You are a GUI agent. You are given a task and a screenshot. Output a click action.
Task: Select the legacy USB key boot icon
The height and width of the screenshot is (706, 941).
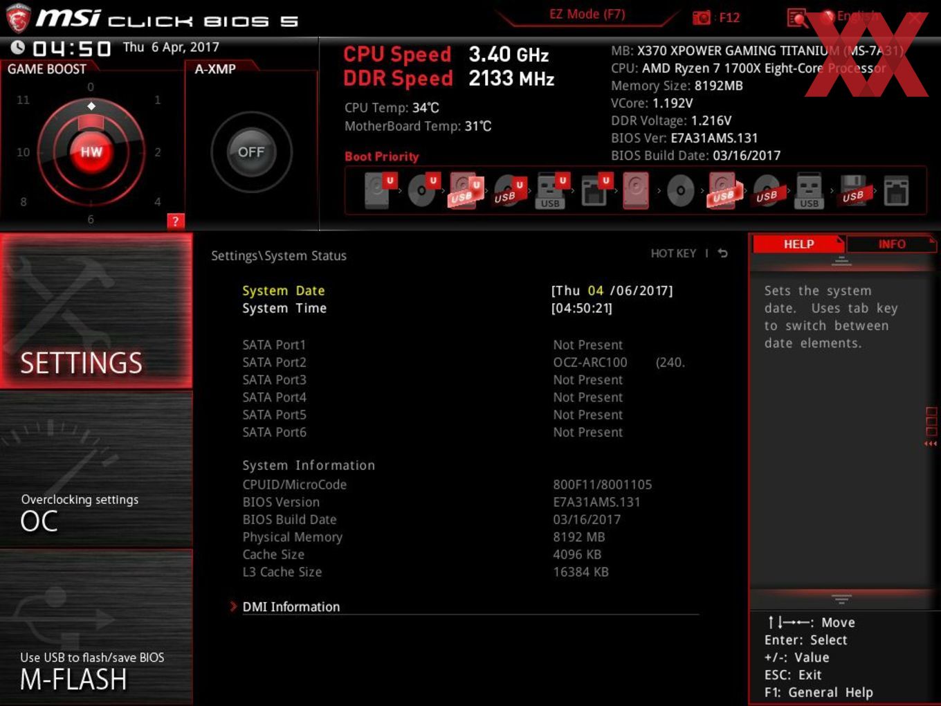809,190
